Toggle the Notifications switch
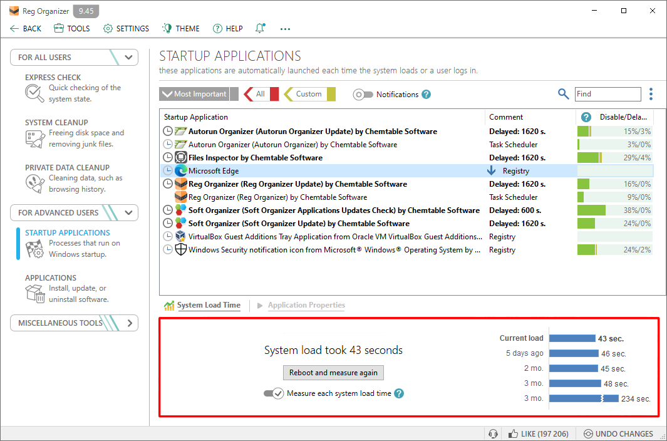 pyautogui.click(x=363, y=94)
